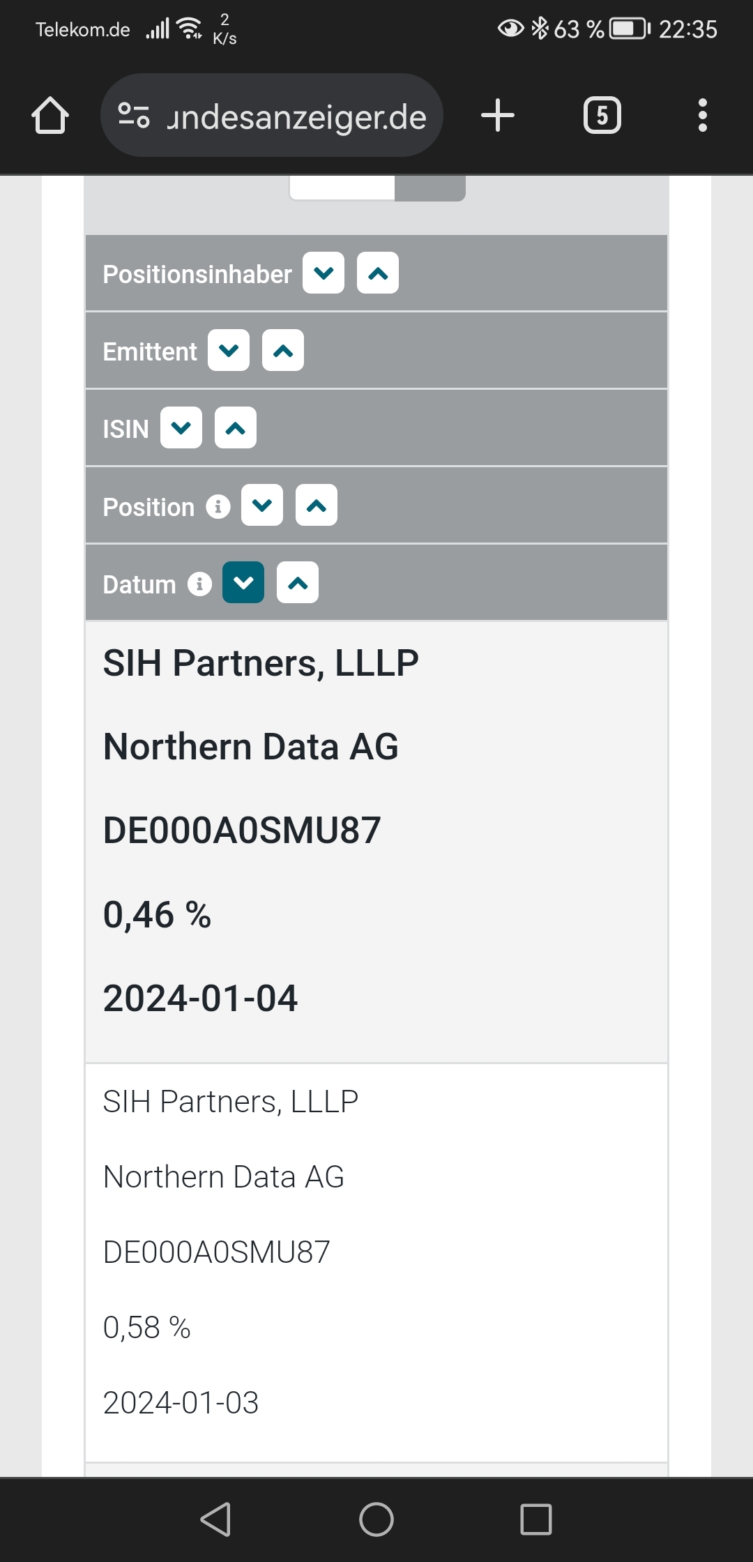Toggle ascending sort on the Position column
Viewport: 753px width, 1562px height.
click(x=317, y=504)
